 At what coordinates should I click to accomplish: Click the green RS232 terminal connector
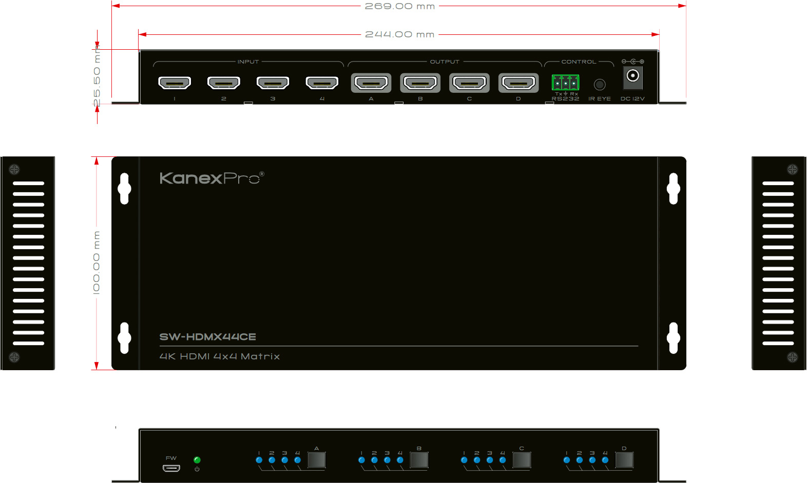[x=565, y=82]
